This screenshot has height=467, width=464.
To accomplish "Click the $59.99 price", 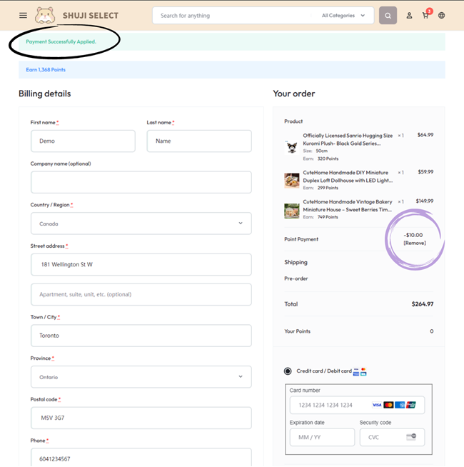I will tap(425, 172).
